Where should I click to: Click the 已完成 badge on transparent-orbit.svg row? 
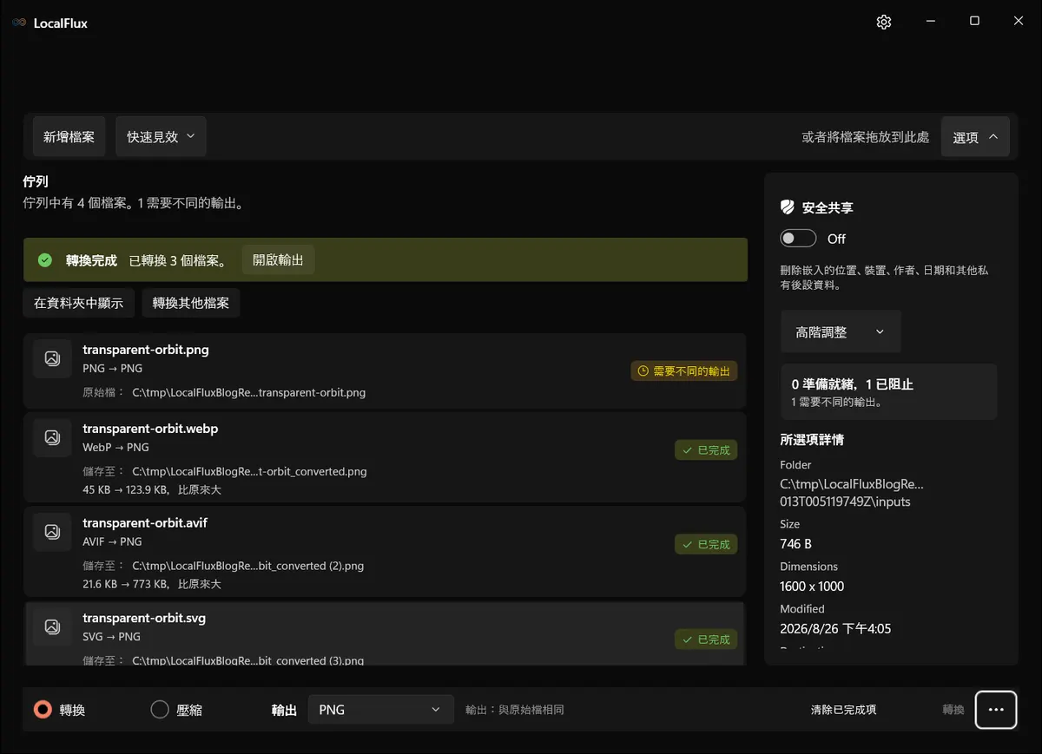coord(706,639)
